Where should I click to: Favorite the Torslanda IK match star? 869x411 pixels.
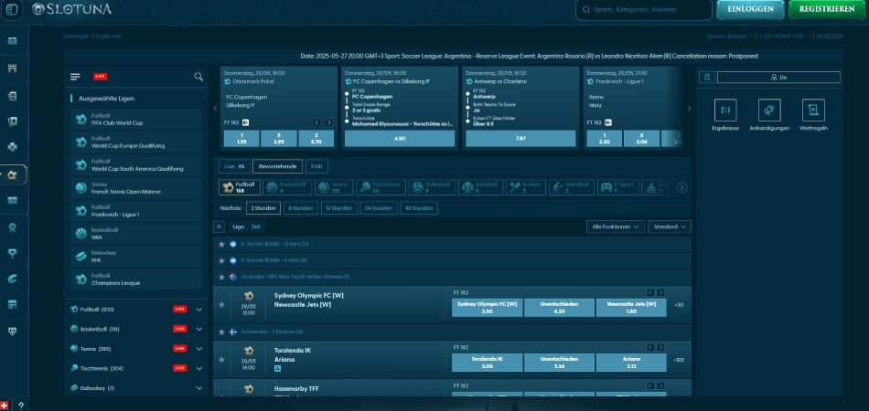tap(221, 360)
